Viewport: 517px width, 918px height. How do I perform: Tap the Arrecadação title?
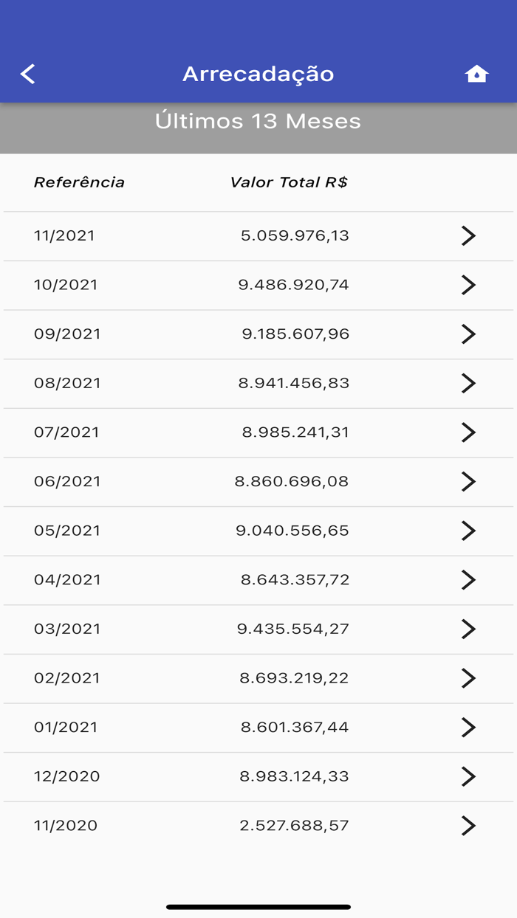point(258,74)
